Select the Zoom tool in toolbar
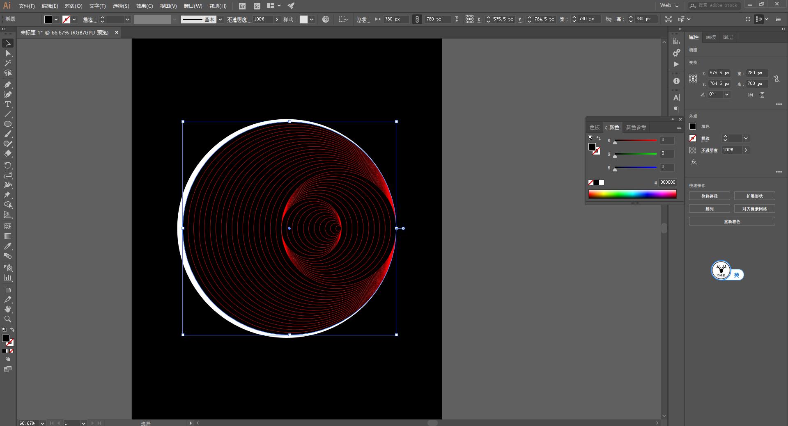This screenshot has width=788, height=426. point(7,319)
